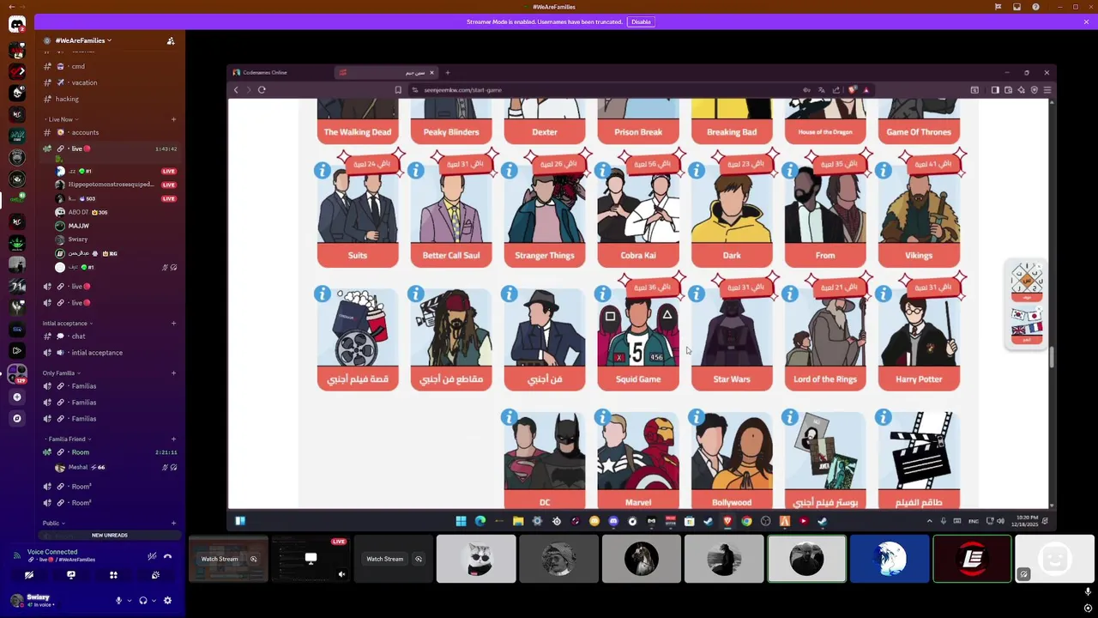
Task: Show info for Harry Potter category
Action: coord(883,294)
